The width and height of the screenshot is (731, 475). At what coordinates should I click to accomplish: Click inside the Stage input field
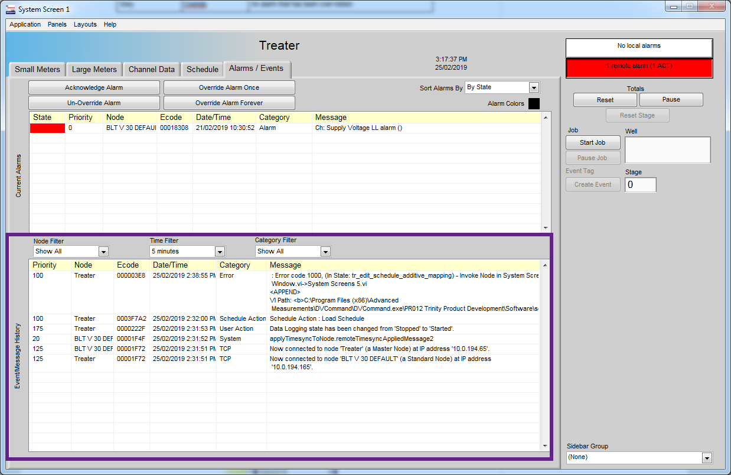640,184
